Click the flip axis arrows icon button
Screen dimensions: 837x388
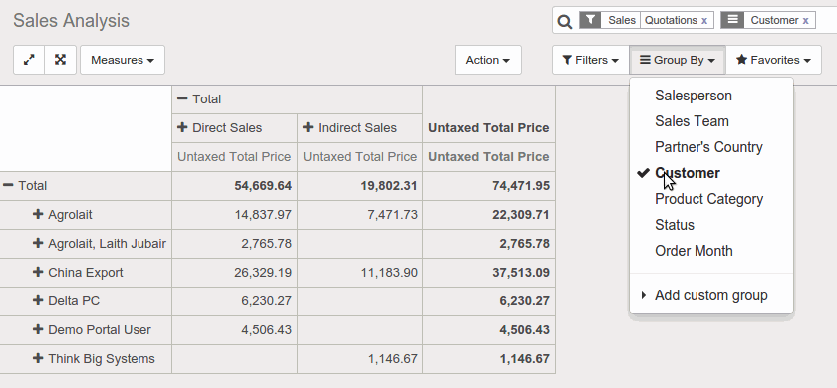pos(29,60)
